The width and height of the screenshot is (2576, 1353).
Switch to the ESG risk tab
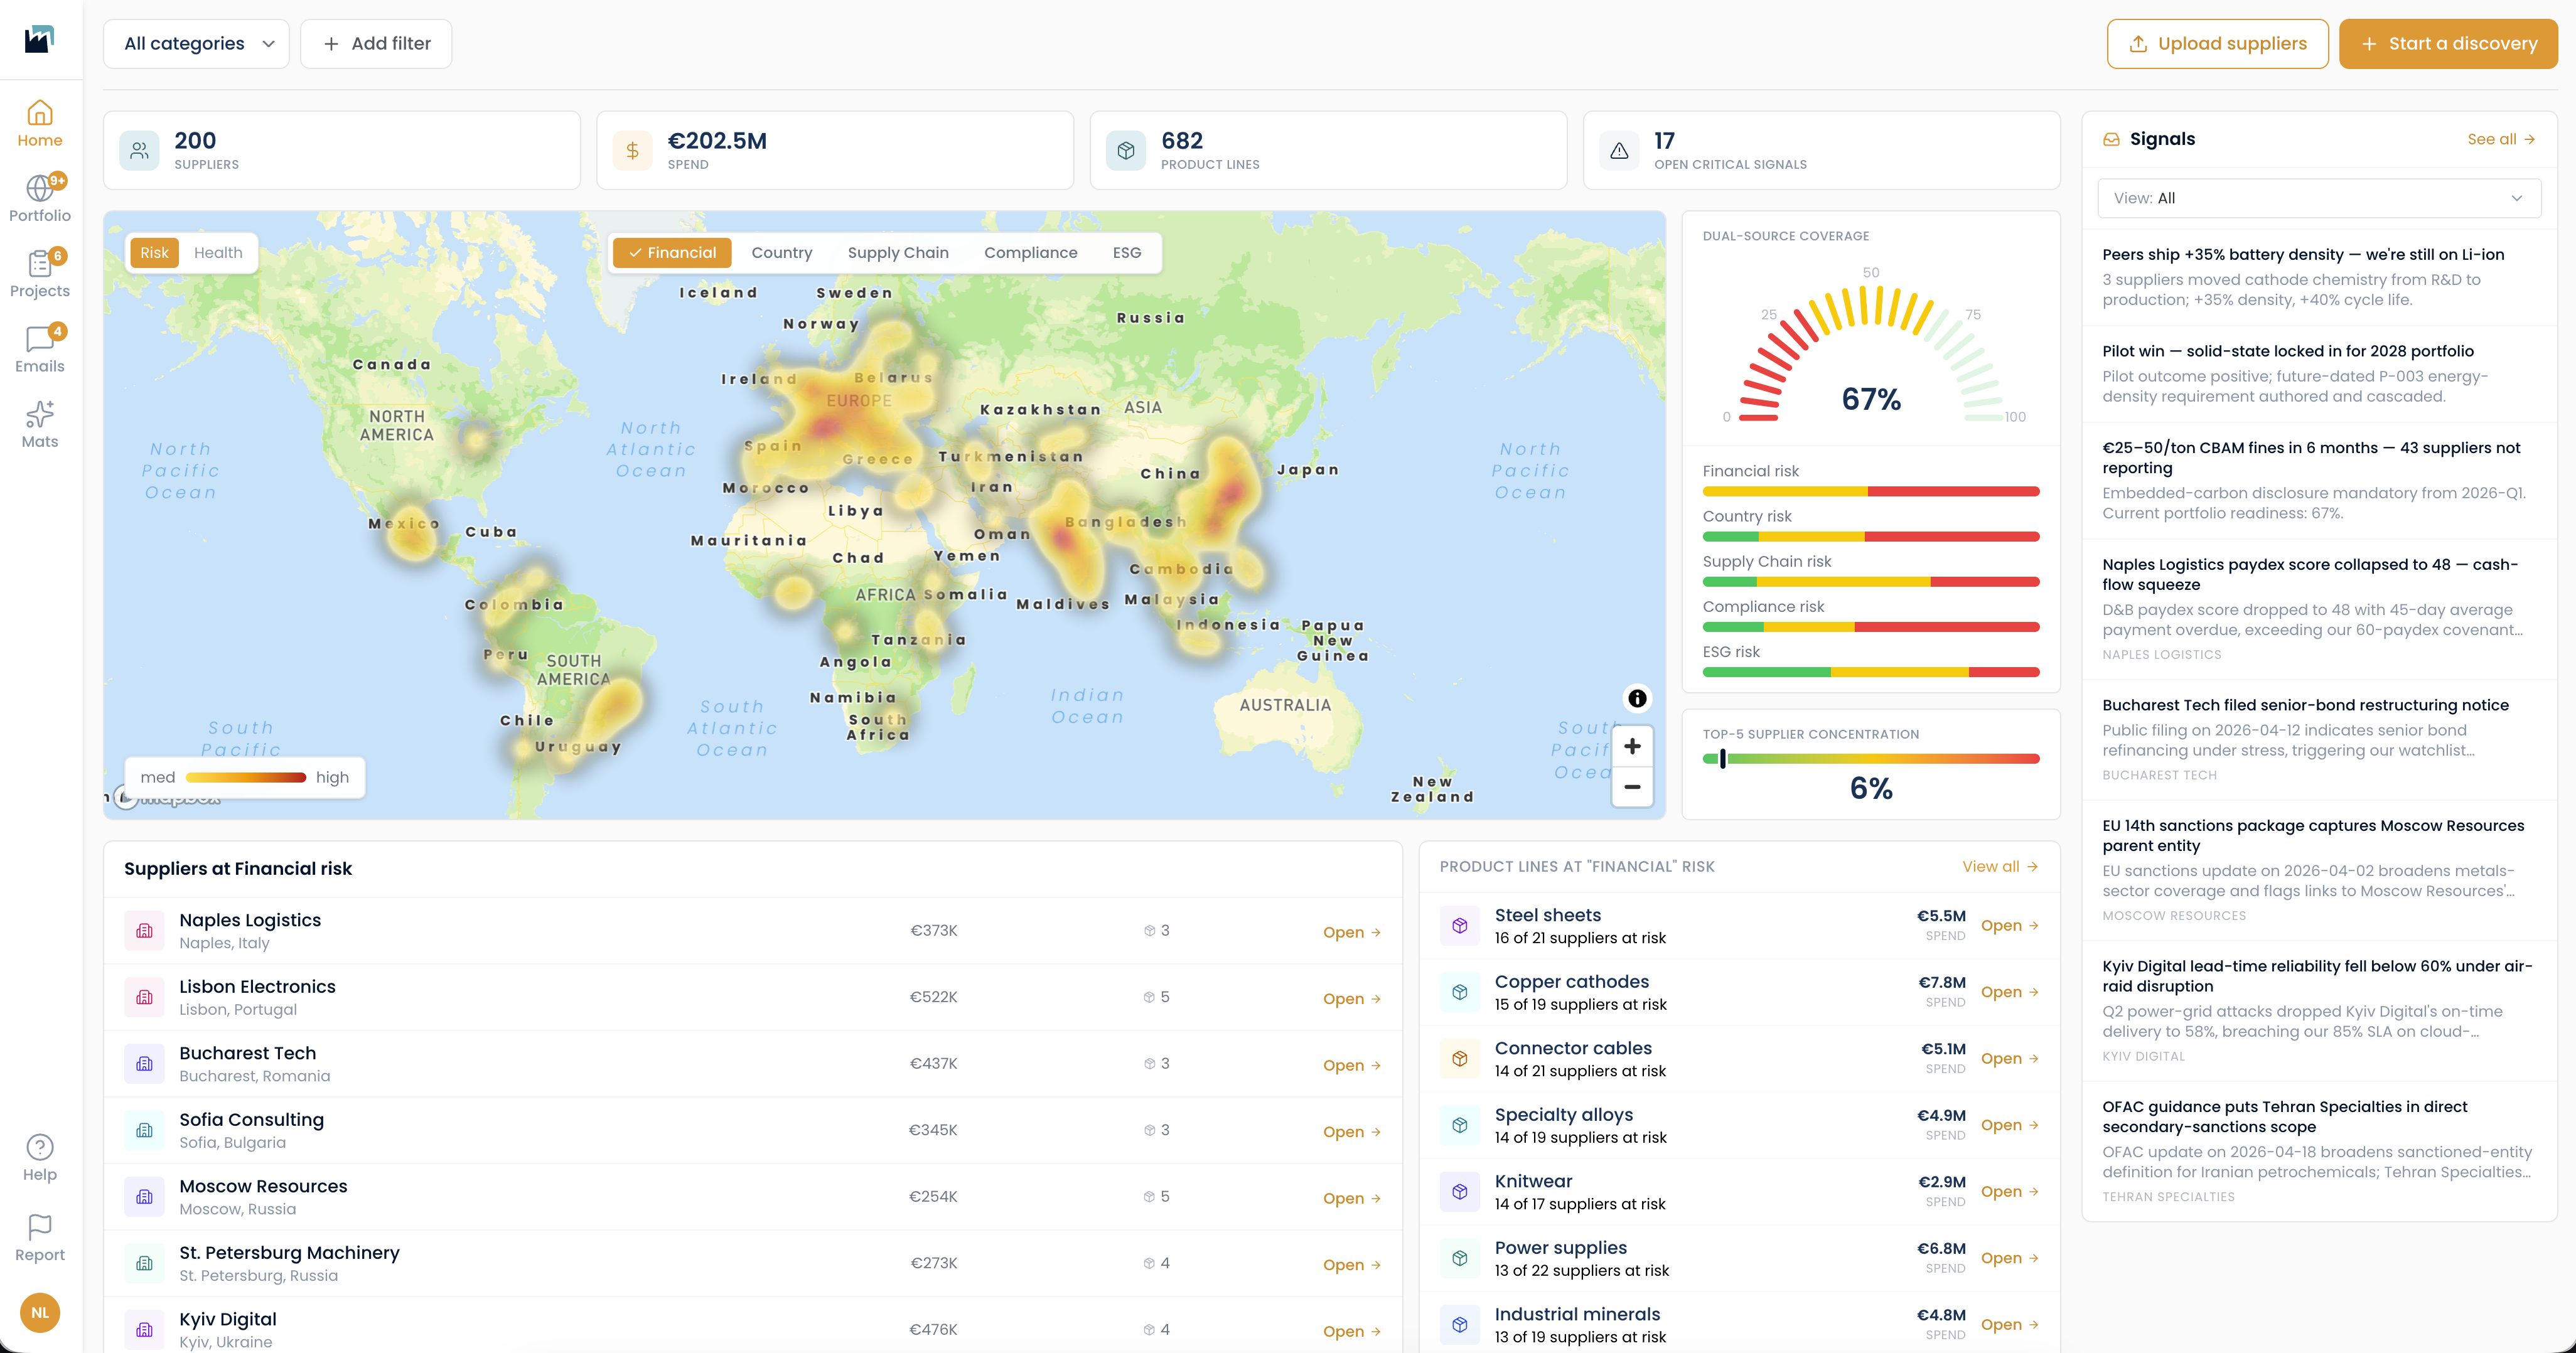(1127, 253)
